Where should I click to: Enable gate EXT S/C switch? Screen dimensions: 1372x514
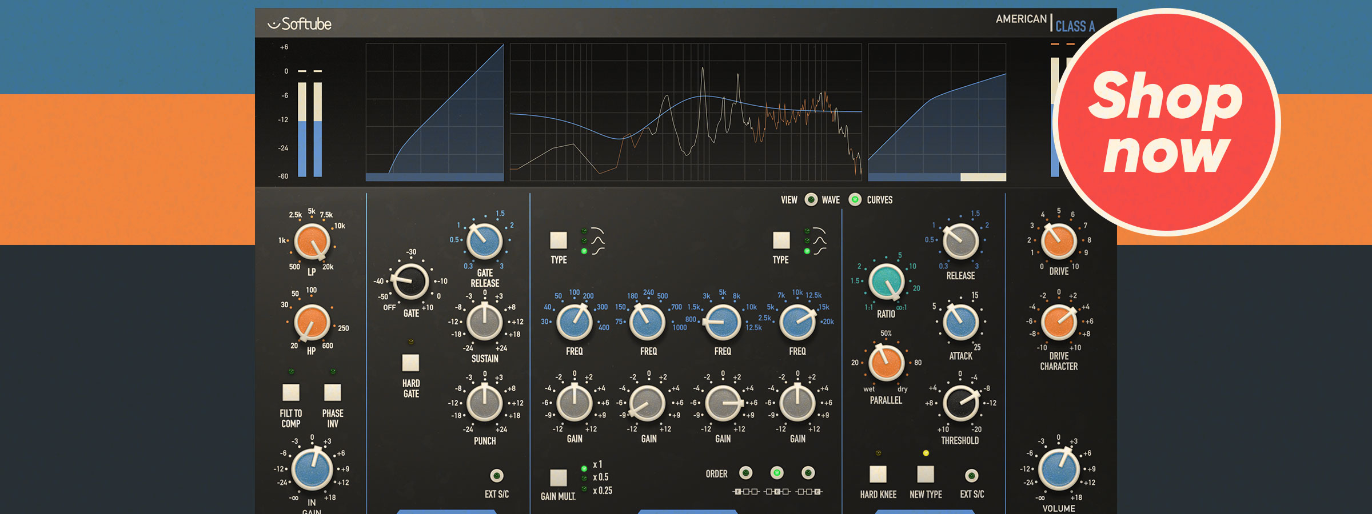pyautogui.click(x=497, y=475)
